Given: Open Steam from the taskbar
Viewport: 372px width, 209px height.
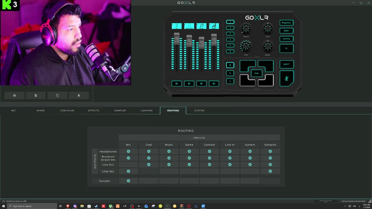Looking at the screenshot, I should [96, 206].
